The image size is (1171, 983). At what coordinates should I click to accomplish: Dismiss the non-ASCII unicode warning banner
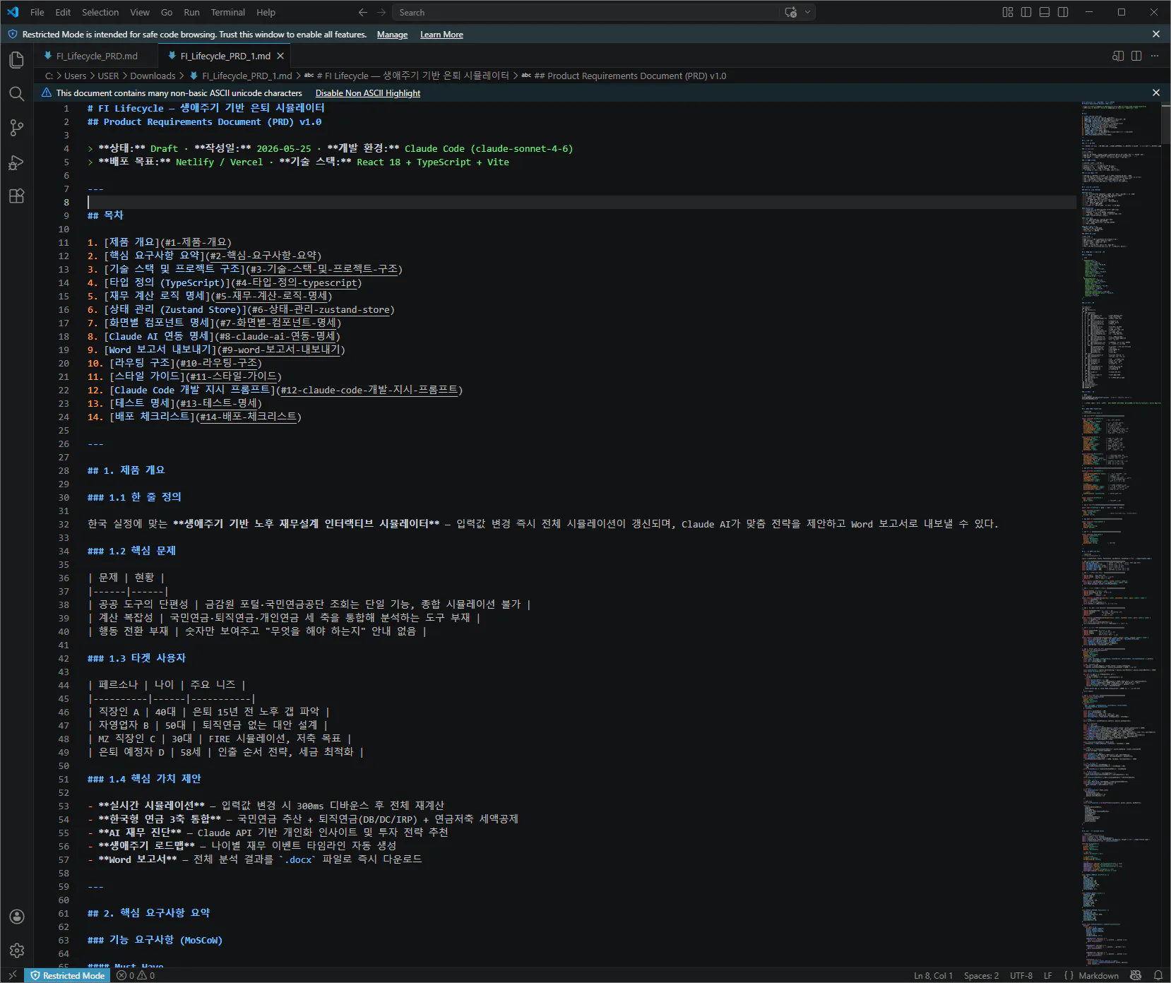click(1156, 93)
